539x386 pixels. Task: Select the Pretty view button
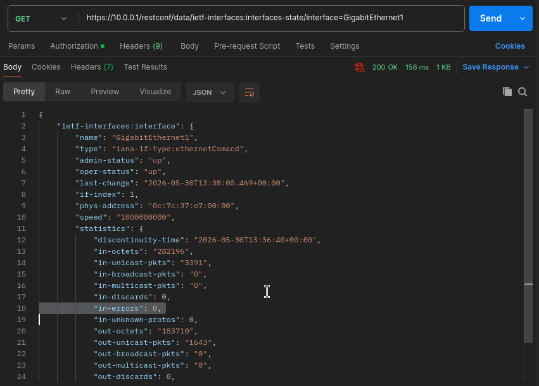[x=24, y=92]
